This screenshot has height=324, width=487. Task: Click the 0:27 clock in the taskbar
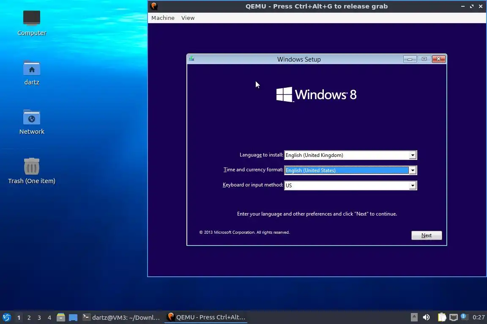(x=479, y=317)
